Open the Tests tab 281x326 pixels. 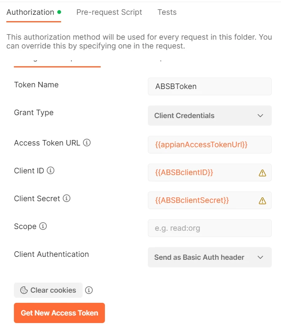[167, 12]
